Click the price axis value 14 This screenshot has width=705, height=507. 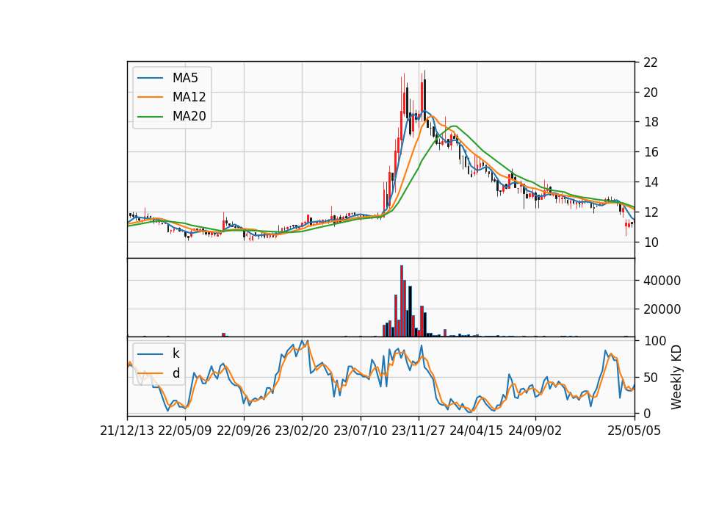point(651,182)
